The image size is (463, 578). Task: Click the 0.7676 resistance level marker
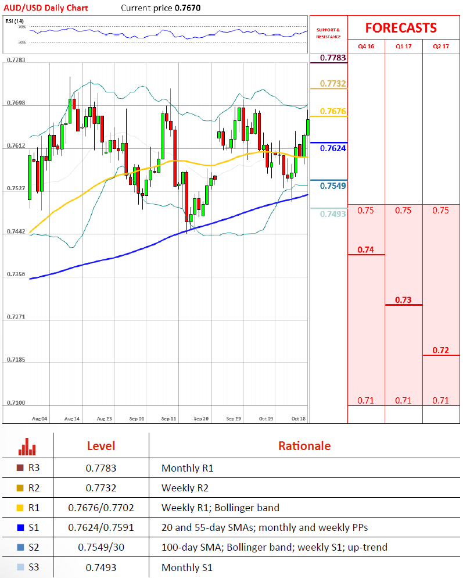[333, 111]
